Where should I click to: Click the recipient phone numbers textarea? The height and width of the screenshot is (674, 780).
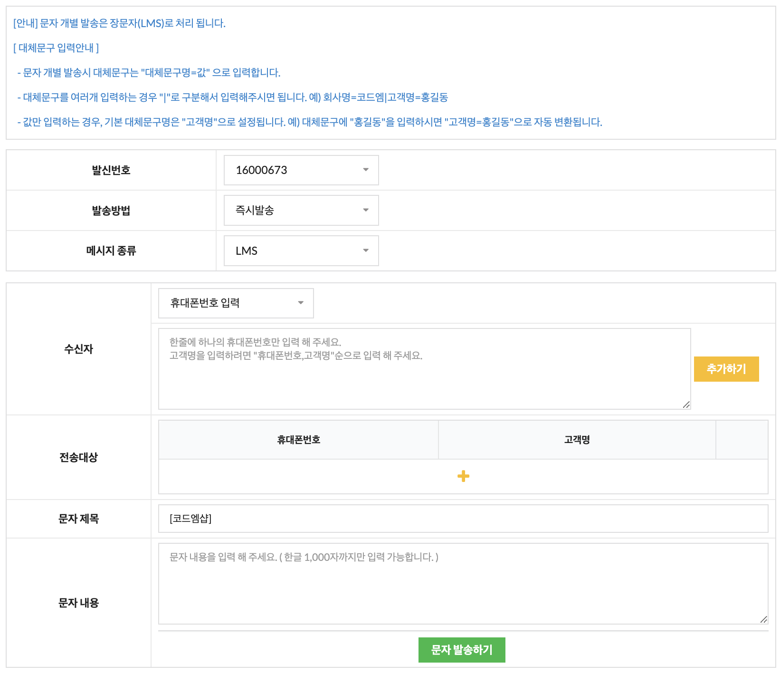coord(424,369)
